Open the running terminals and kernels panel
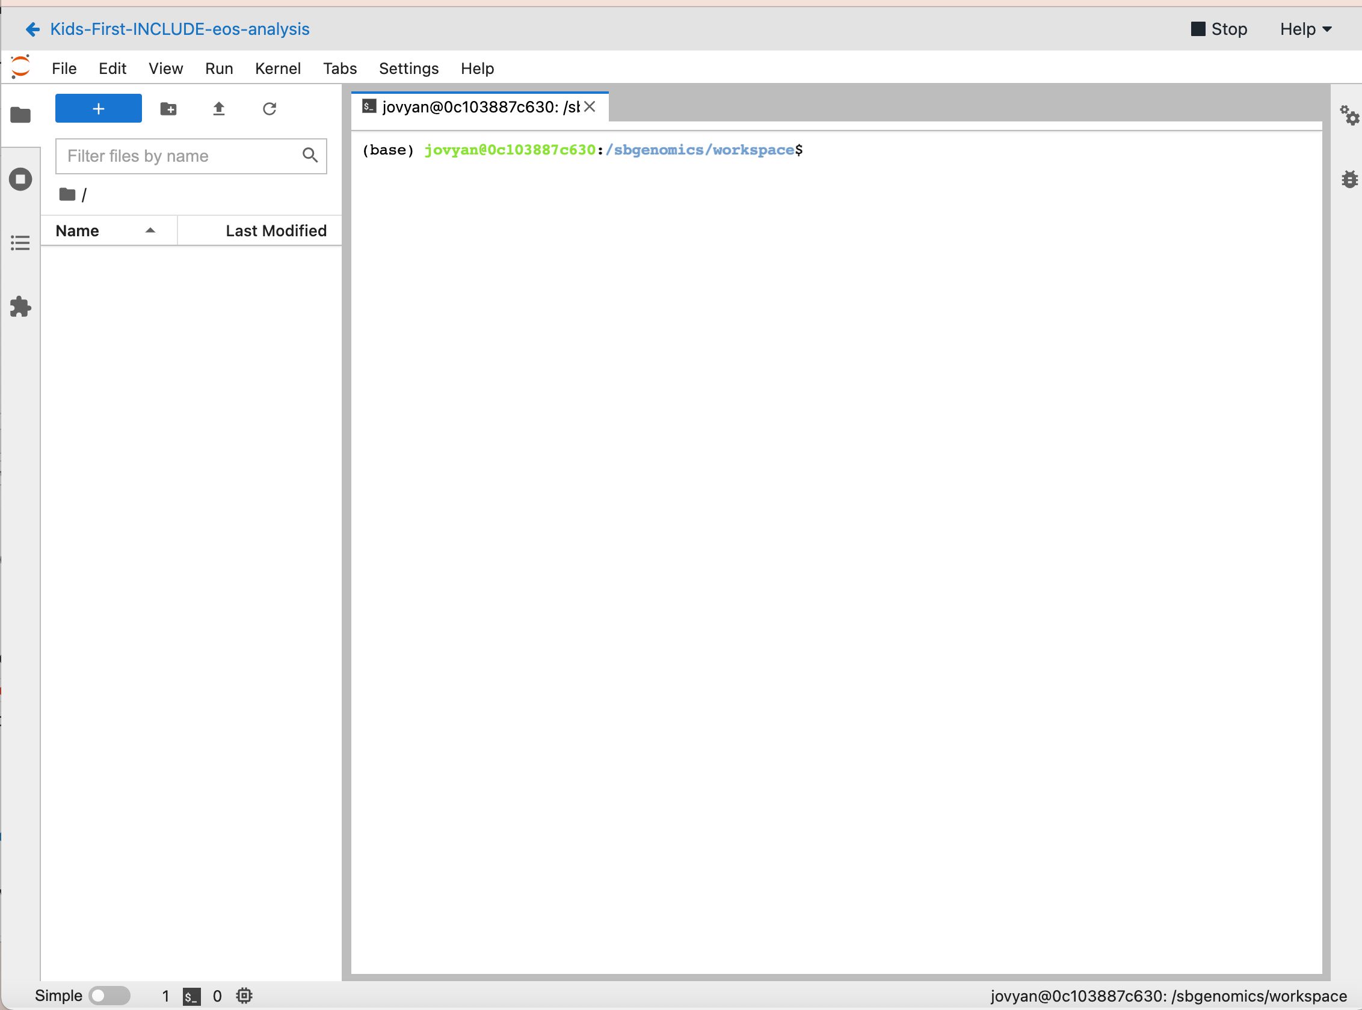The width and height of the screenshot is (1362, 1010). 20,179
